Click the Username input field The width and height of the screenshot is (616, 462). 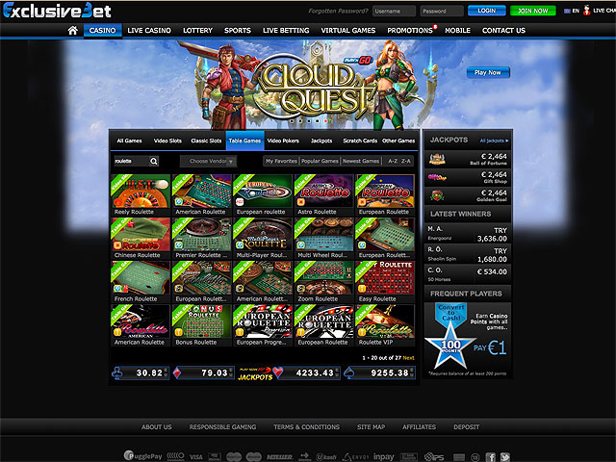pos(394,11)
